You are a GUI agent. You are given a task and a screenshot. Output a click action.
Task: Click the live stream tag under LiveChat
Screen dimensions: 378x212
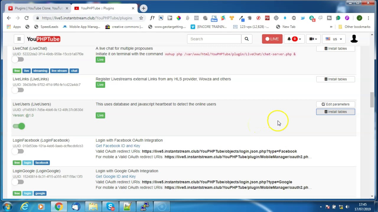pos(59,71)
